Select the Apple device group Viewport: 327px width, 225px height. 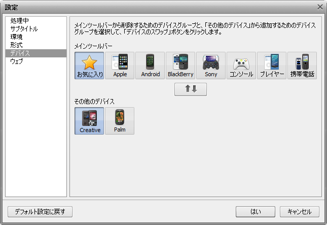click(120, 66)
